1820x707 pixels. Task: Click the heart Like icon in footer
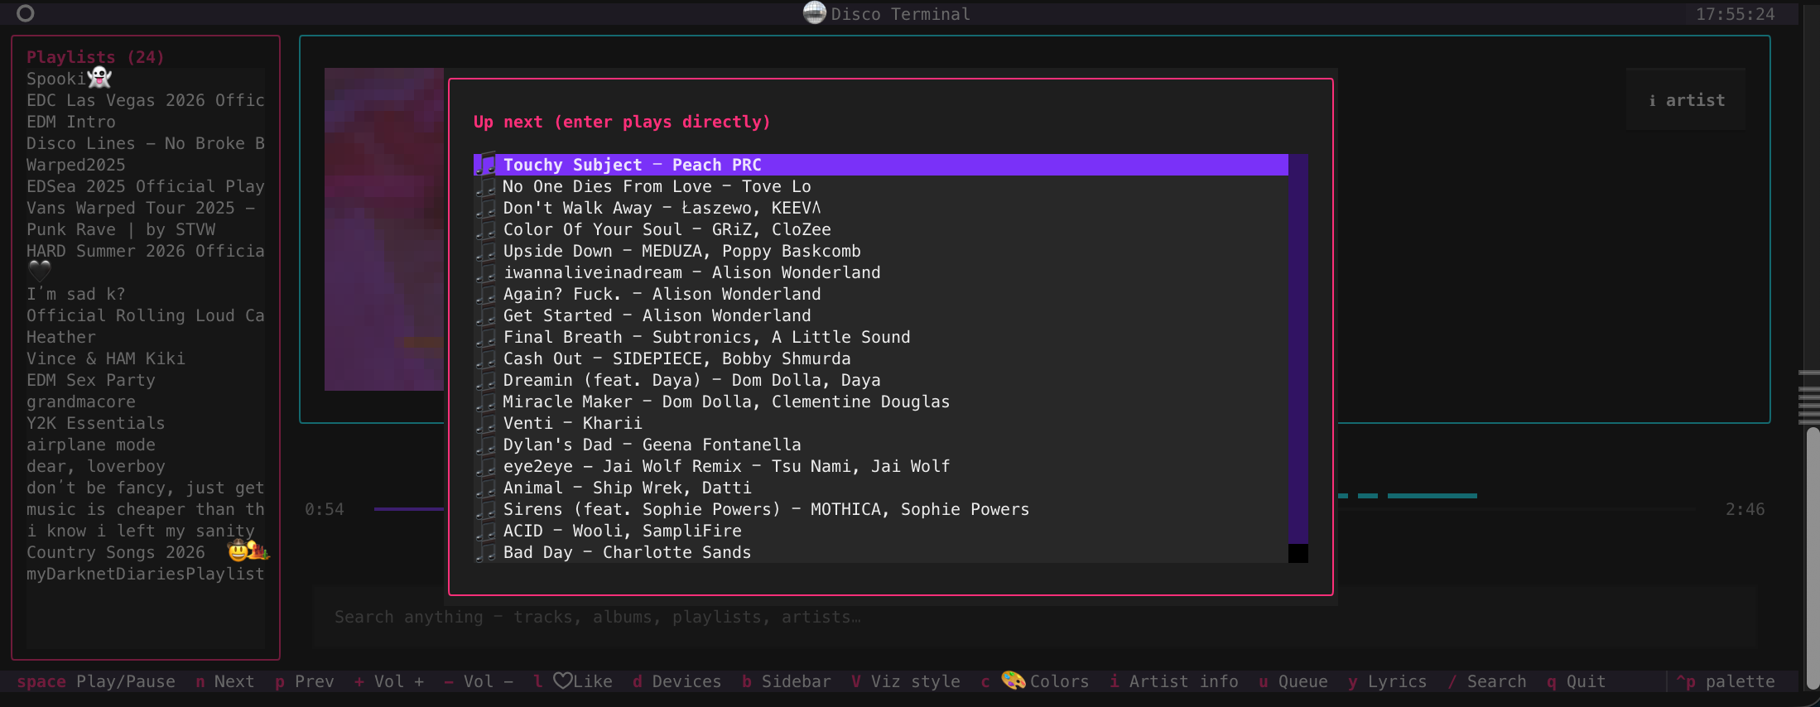pos(563,681)
